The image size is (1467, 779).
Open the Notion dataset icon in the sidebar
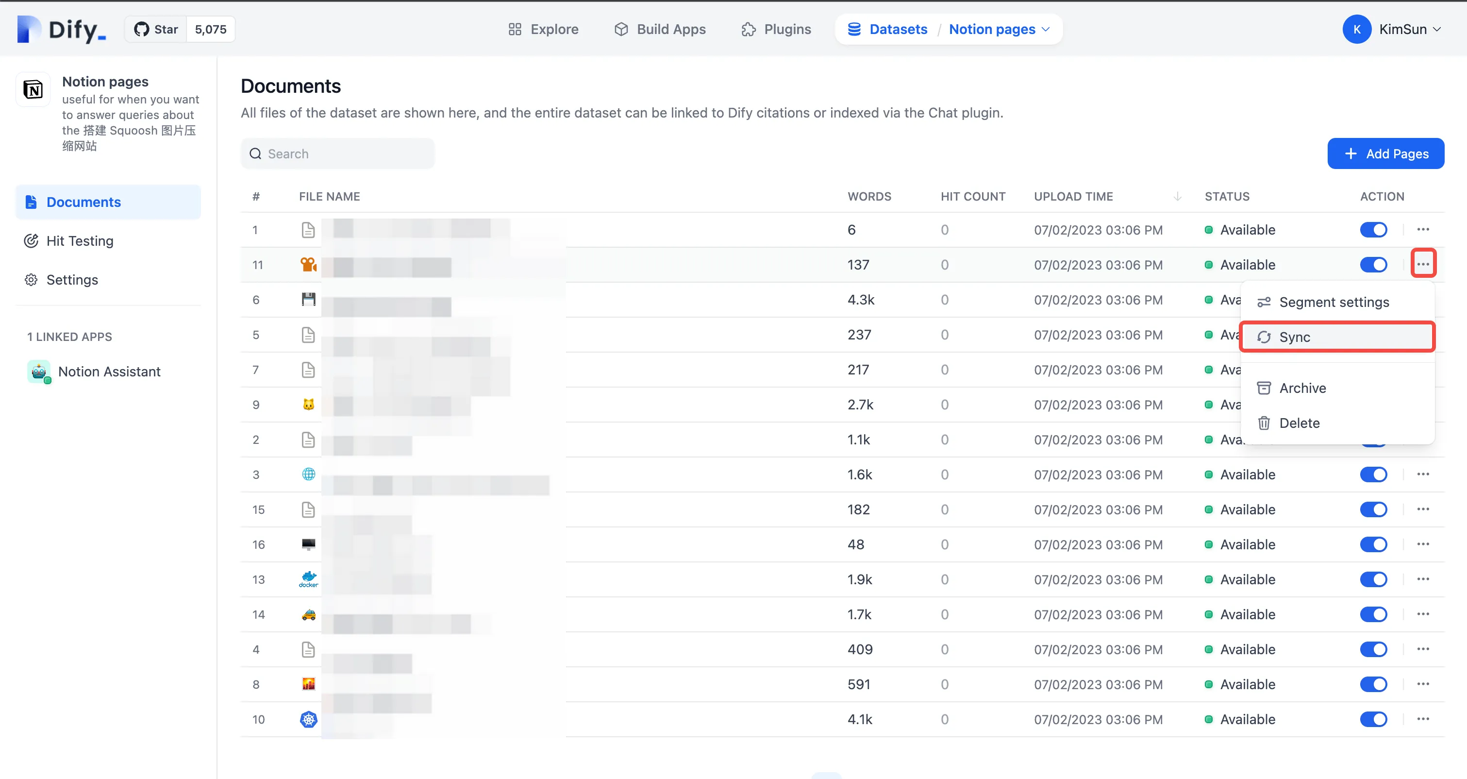click(33, 89)
